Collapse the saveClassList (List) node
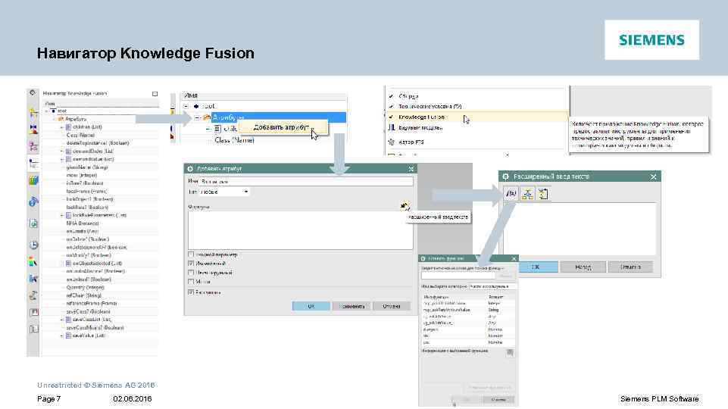 [x=62, y=320]
